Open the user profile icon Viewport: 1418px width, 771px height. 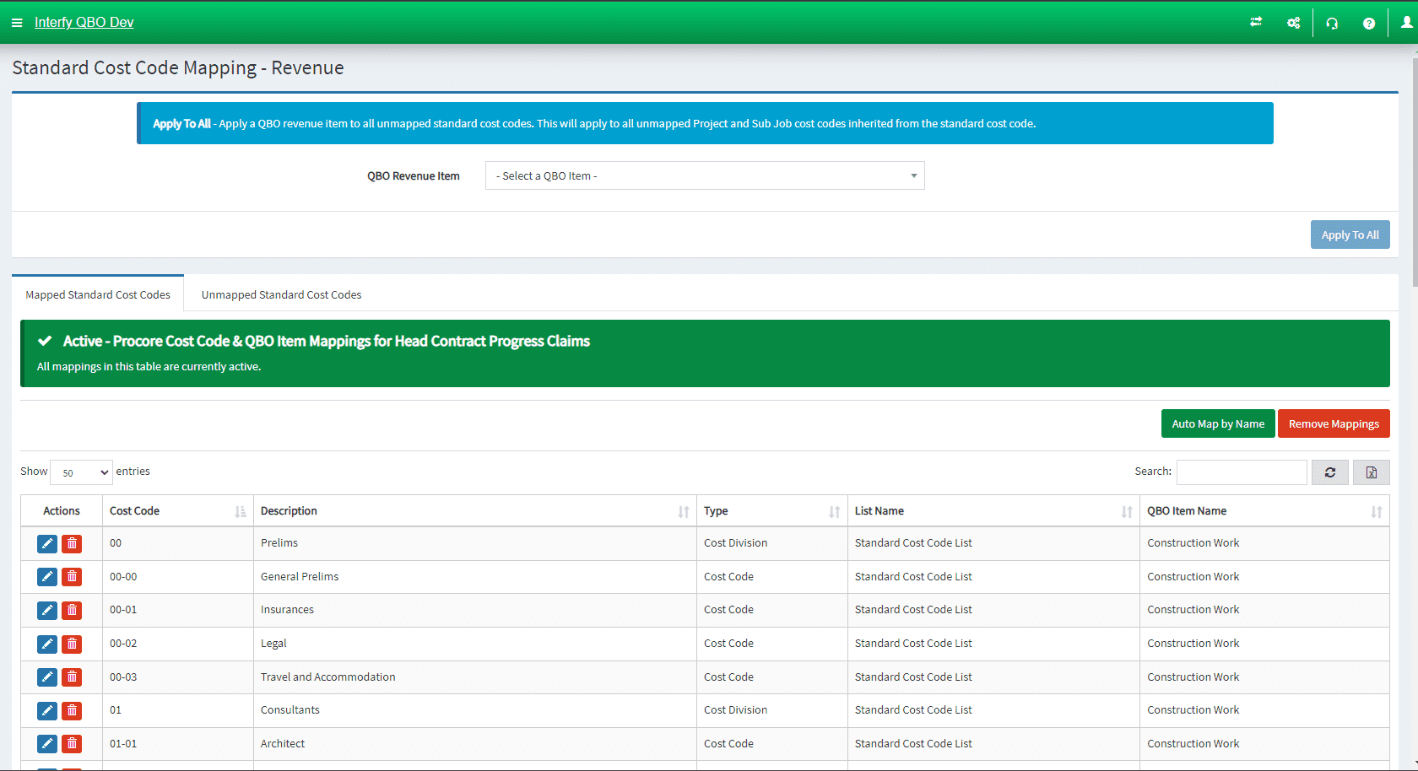click(x=1406, y=22)
